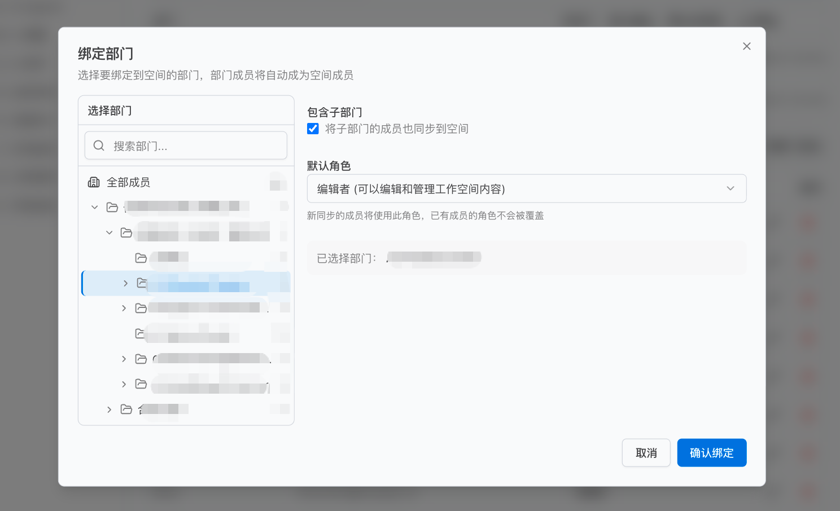This screenshot has height=511, width=840.
Task: Click the chevron arrow on the role selector
Action: [x=730, y=188]
